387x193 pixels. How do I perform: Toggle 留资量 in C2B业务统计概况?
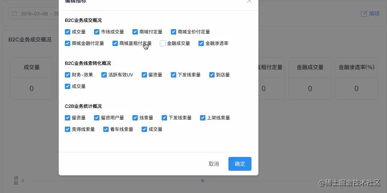pos(68,118)
